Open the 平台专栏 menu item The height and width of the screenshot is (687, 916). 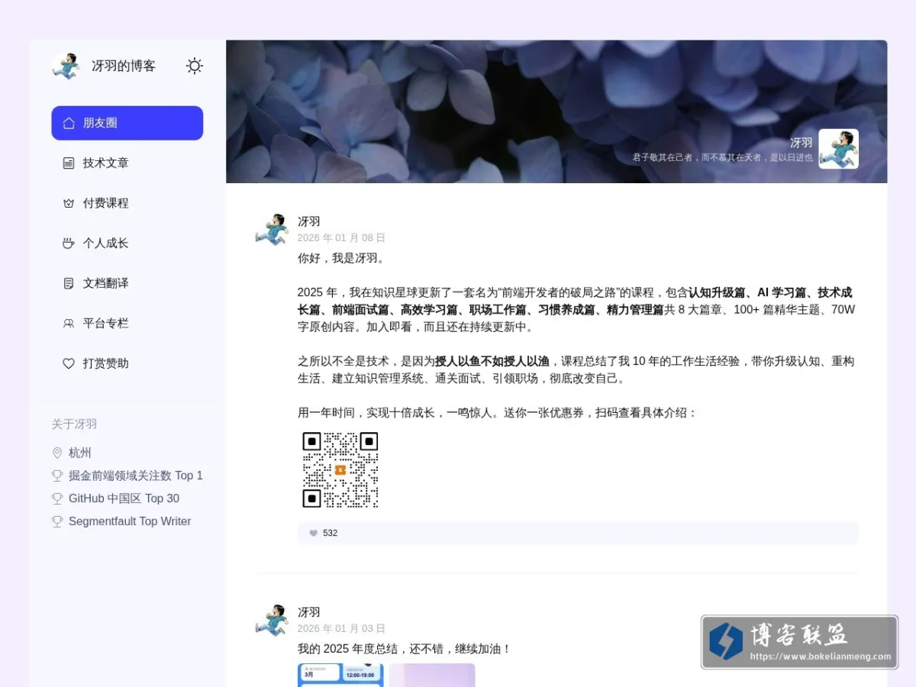[x=127, y=323]
